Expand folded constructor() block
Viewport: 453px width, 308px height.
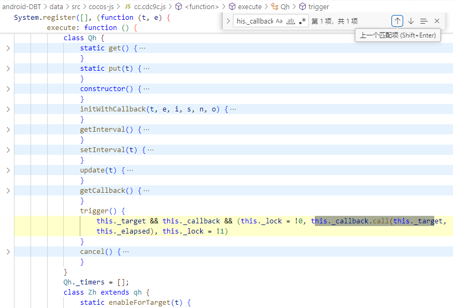[x=8, y=89]
